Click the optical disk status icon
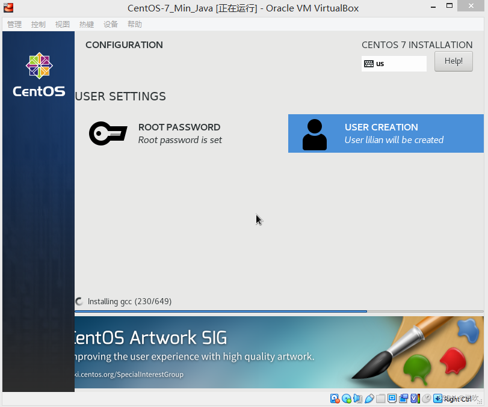The image size is (488, 407). 347,399
